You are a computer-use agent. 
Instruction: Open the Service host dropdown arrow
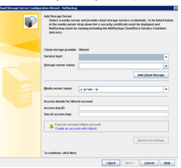tap(166, 57)
